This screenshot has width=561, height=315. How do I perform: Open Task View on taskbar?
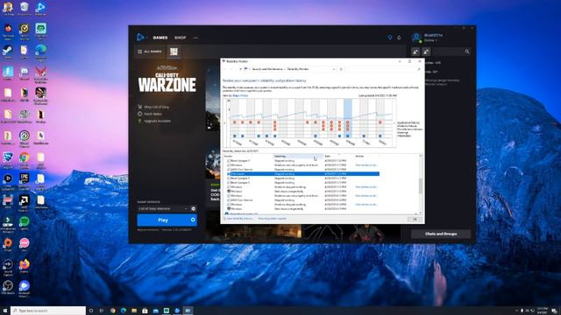[x=102, y=311]
